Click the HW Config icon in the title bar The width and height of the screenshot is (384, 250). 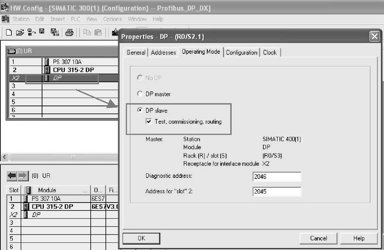(x=4, y=7)
